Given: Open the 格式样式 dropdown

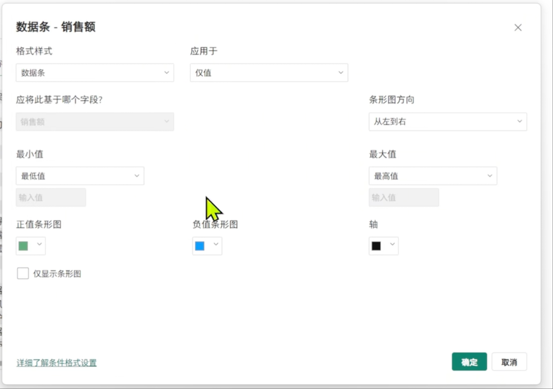Looking at the screenshot, I should click(x=95, y=73).
